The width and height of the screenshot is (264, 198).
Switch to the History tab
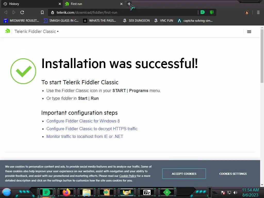31,4
